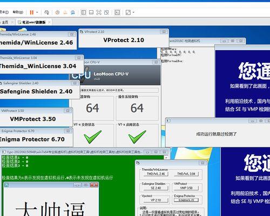Open the snapshot manager icon
Image resolution: width=270 pixels, height=216 pixels.
(x=73, y=12)
